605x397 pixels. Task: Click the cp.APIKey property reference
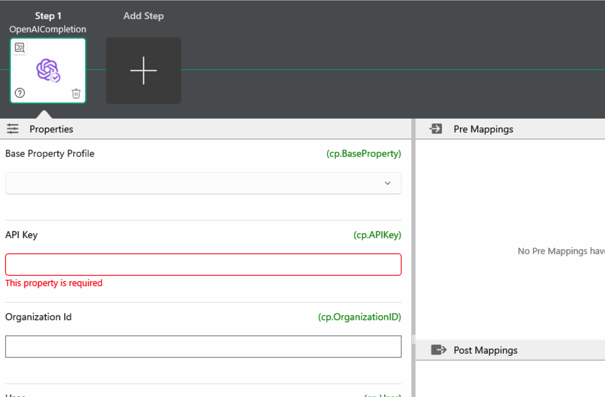377,235
